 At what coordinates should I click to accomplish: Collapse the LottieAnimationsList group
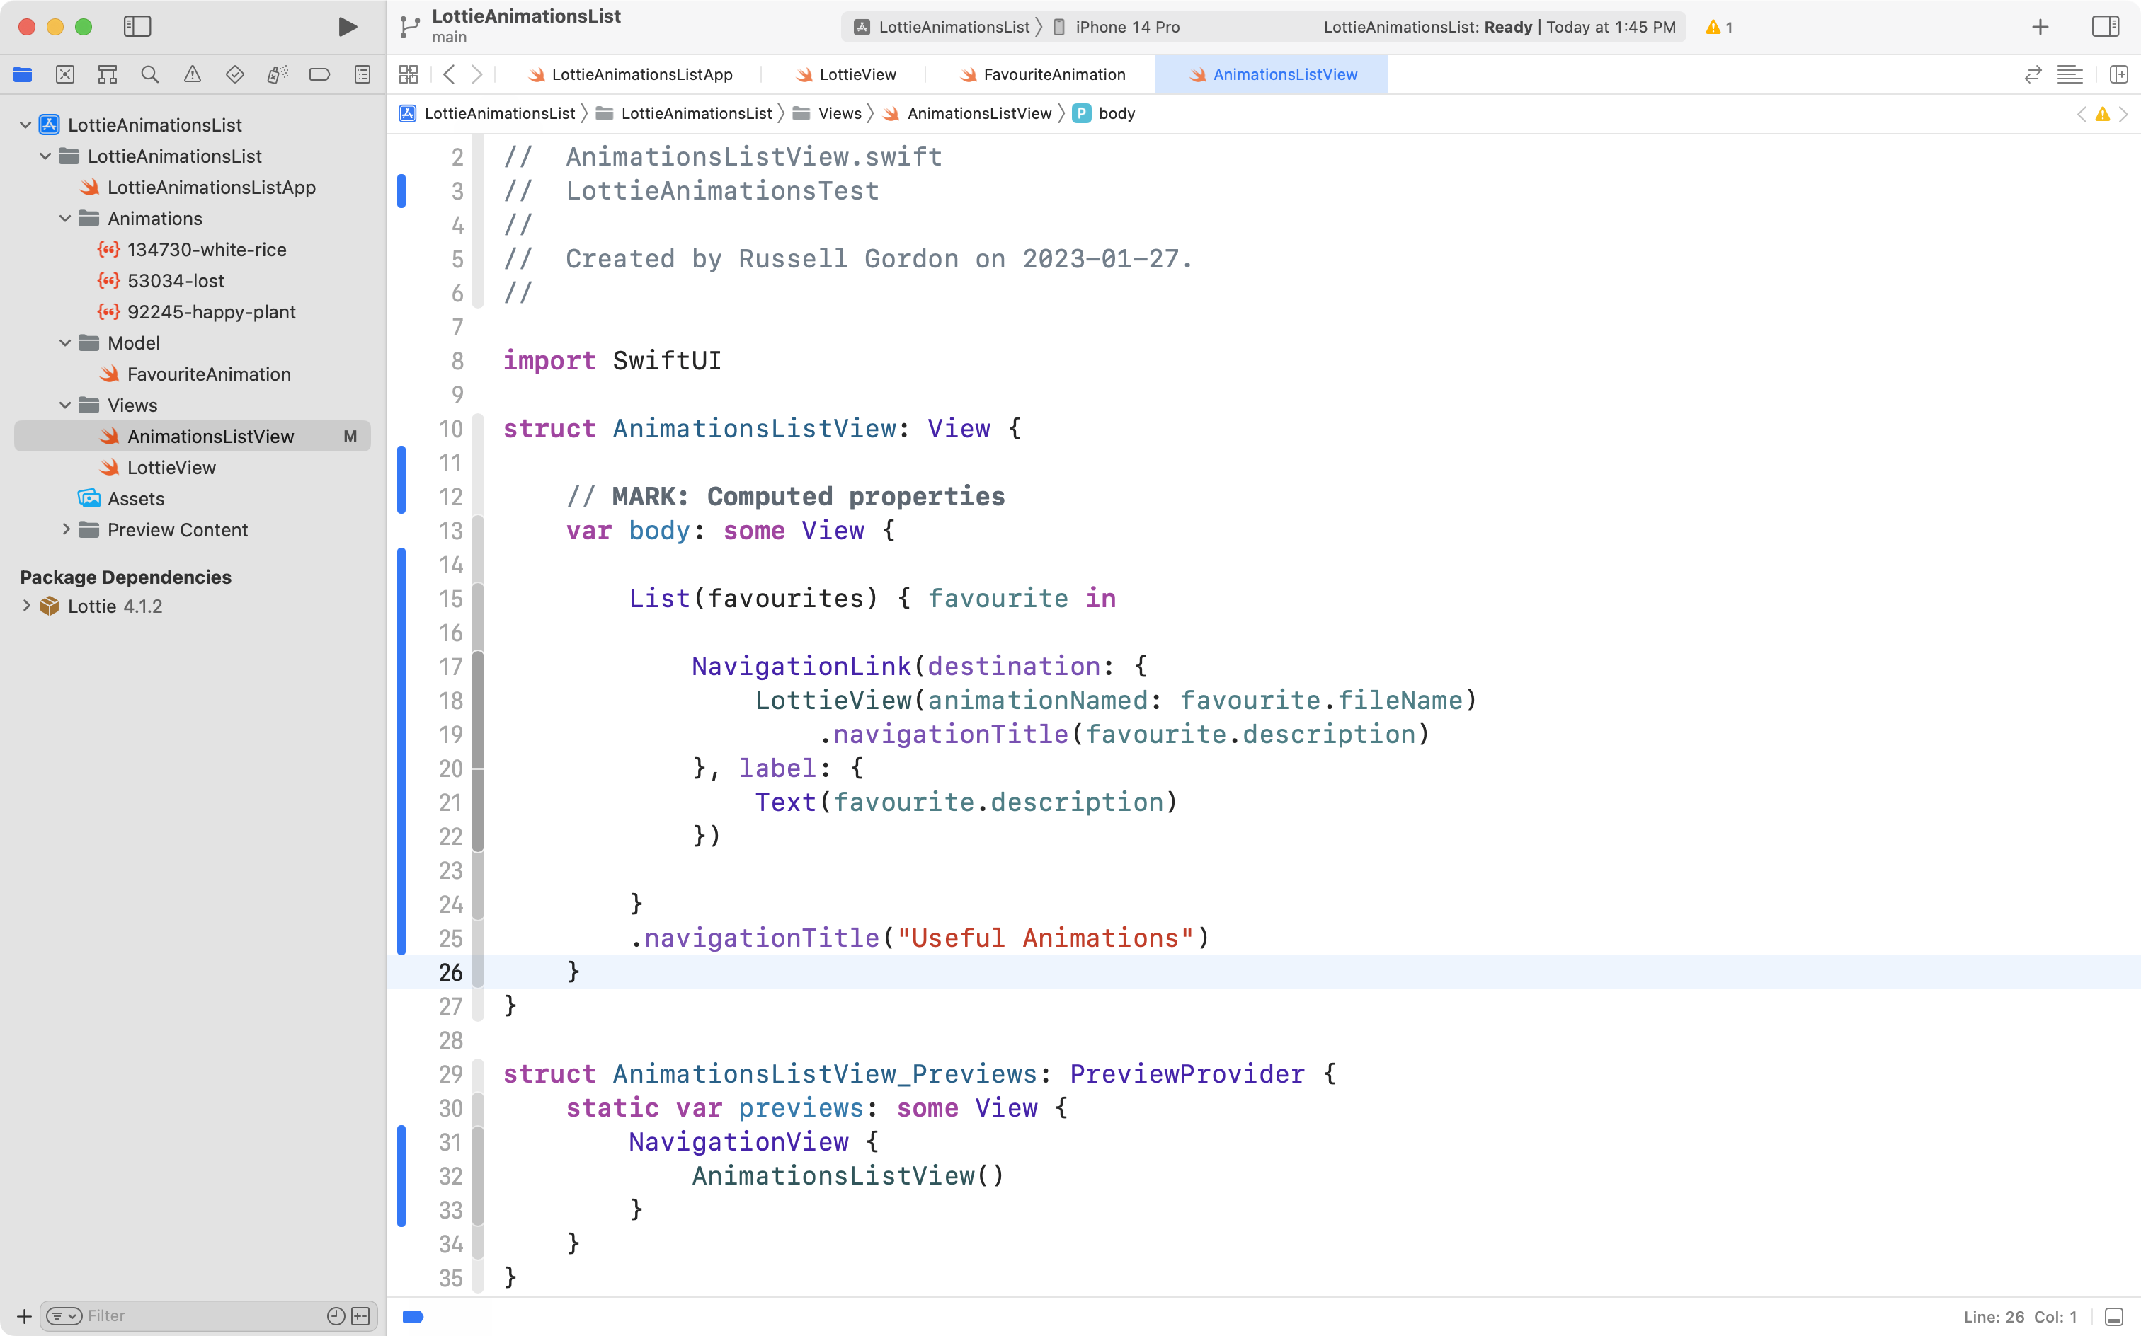coord(47,156)
